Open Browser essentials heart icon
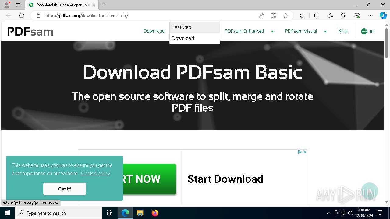This screenshot has width=390, height=219. (x=357, y=16)
